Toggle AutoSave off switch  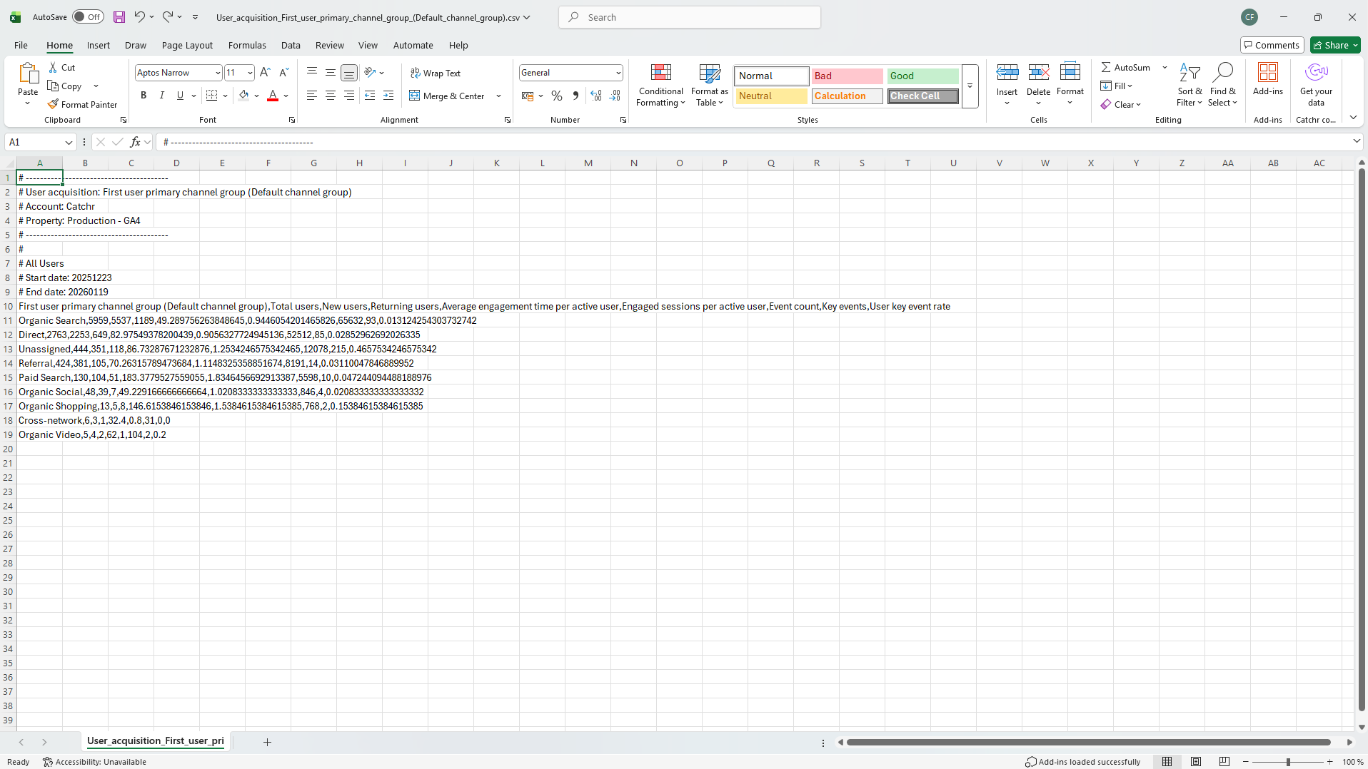click(x=87, y=16)
